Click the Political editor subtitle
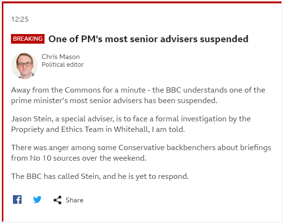This screenshot has width=283, height=223. pyautogui.click(x=63, y=65)
